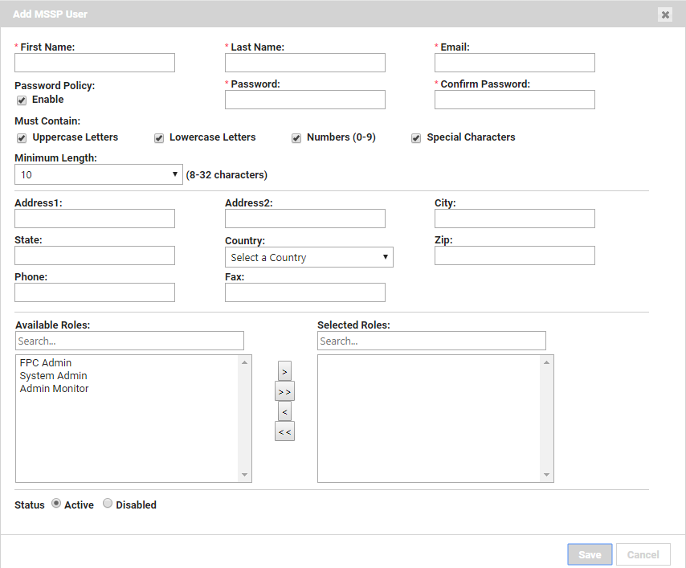Image resolution: width=686 pixels, height=568 pixels.
Task: Close the Add MSSP User dialog
Action: 665,14
